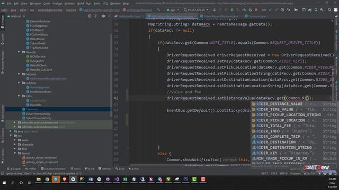Image resolution: width=339 pixels, height=190 pixels.
Task: Open the Navigate menu
Action: point(35,4)
